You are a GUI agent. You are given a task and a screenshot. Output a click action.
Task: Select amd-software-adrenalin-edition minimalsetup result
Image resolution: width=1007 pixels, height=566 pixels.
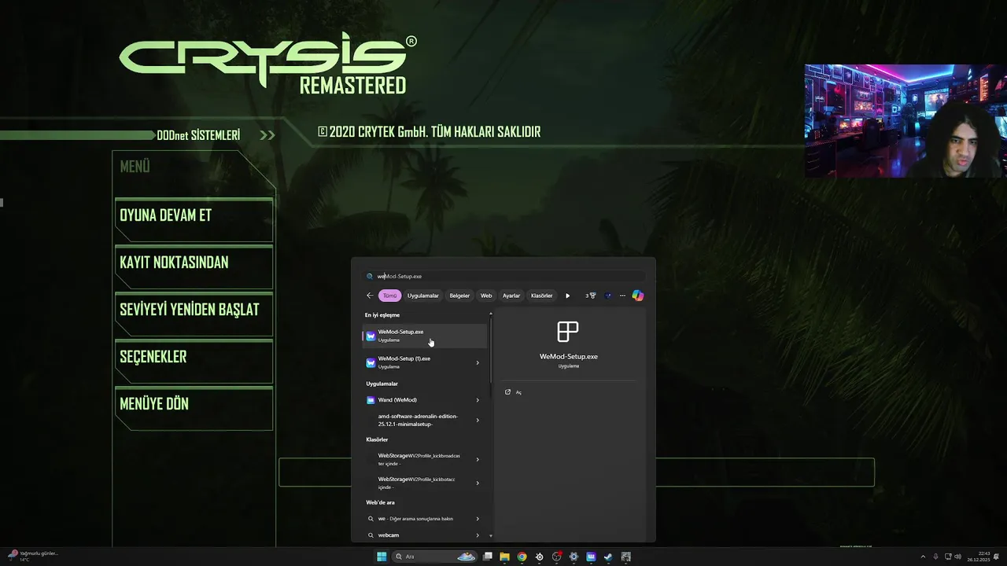[425, 420]
